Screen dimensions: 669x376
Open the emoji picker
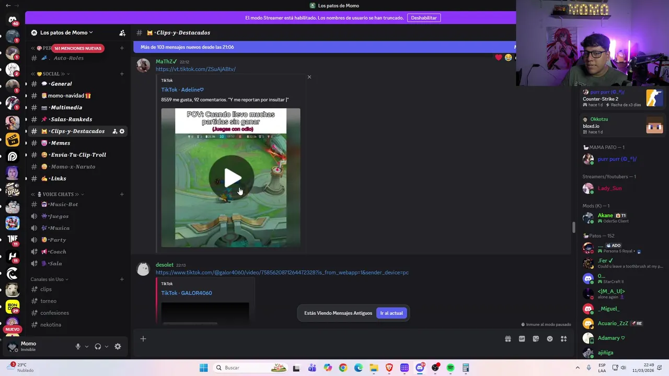pyautogui.click(x=550, y=339)
